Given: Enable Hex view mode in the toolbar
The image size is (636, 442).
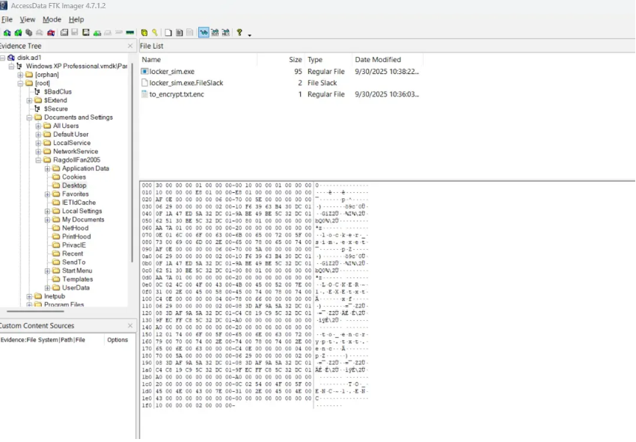Looking at the screenshot, I should pos(226,33).
